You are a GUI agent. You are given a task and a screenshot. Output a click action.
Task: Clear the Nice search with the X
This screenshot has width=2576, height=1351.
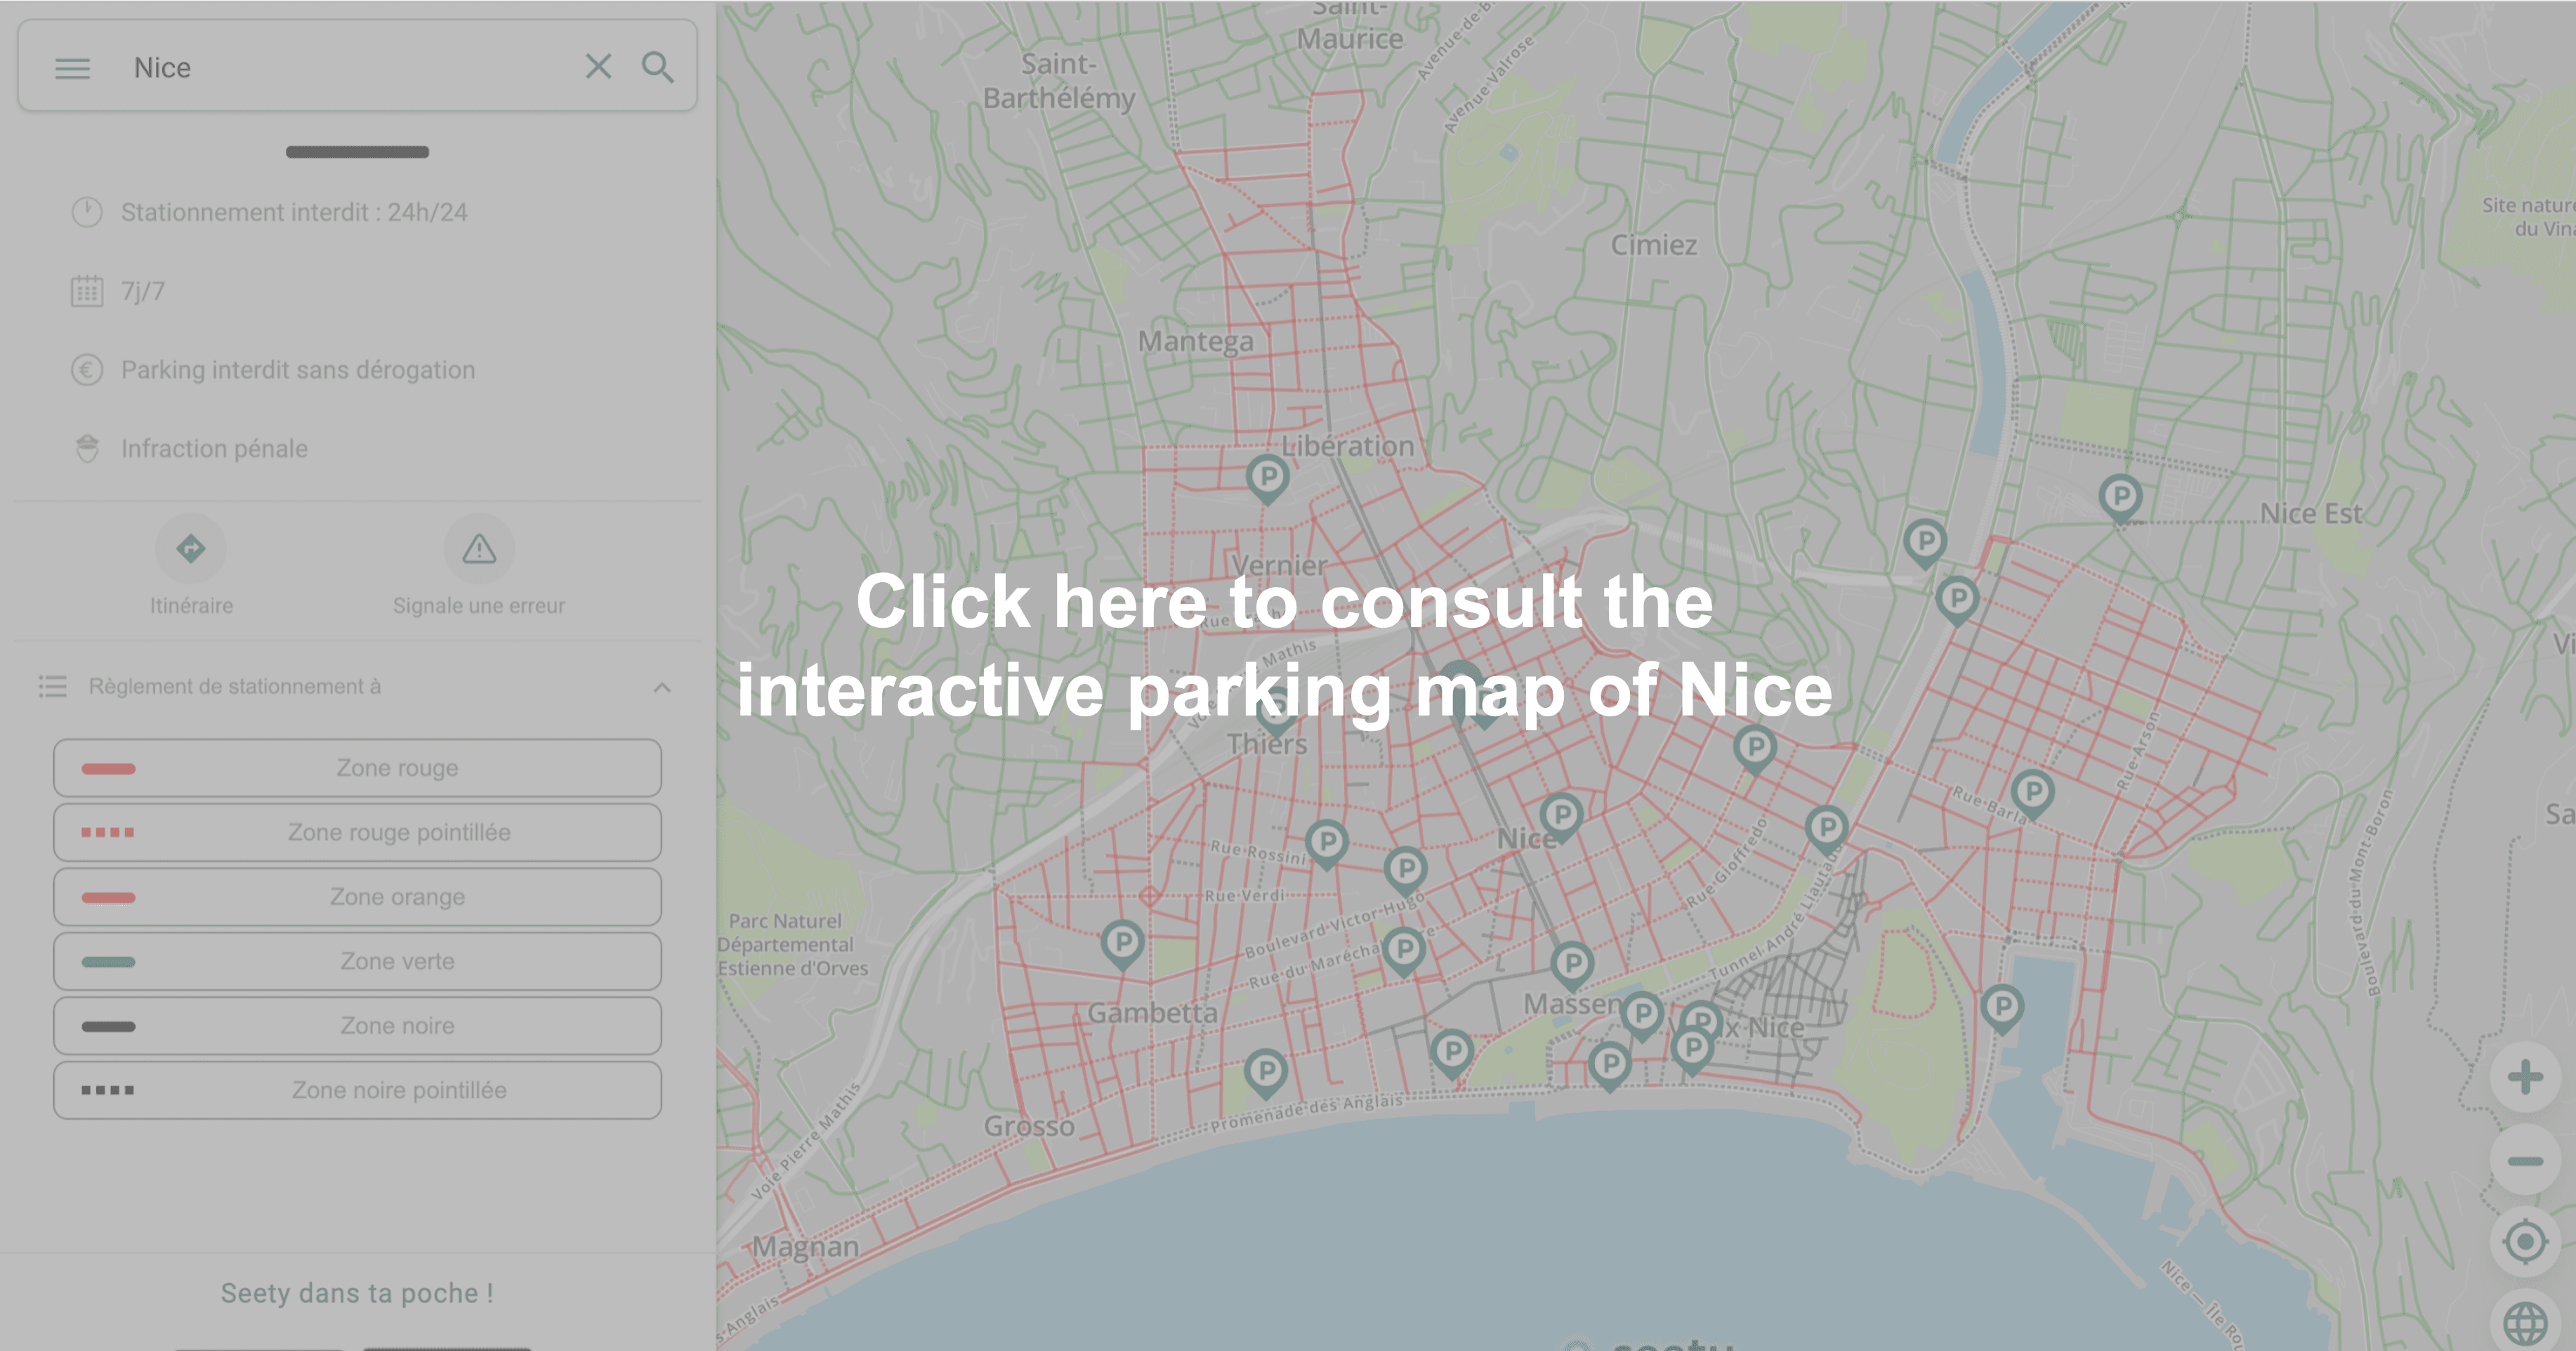(598, 66)
